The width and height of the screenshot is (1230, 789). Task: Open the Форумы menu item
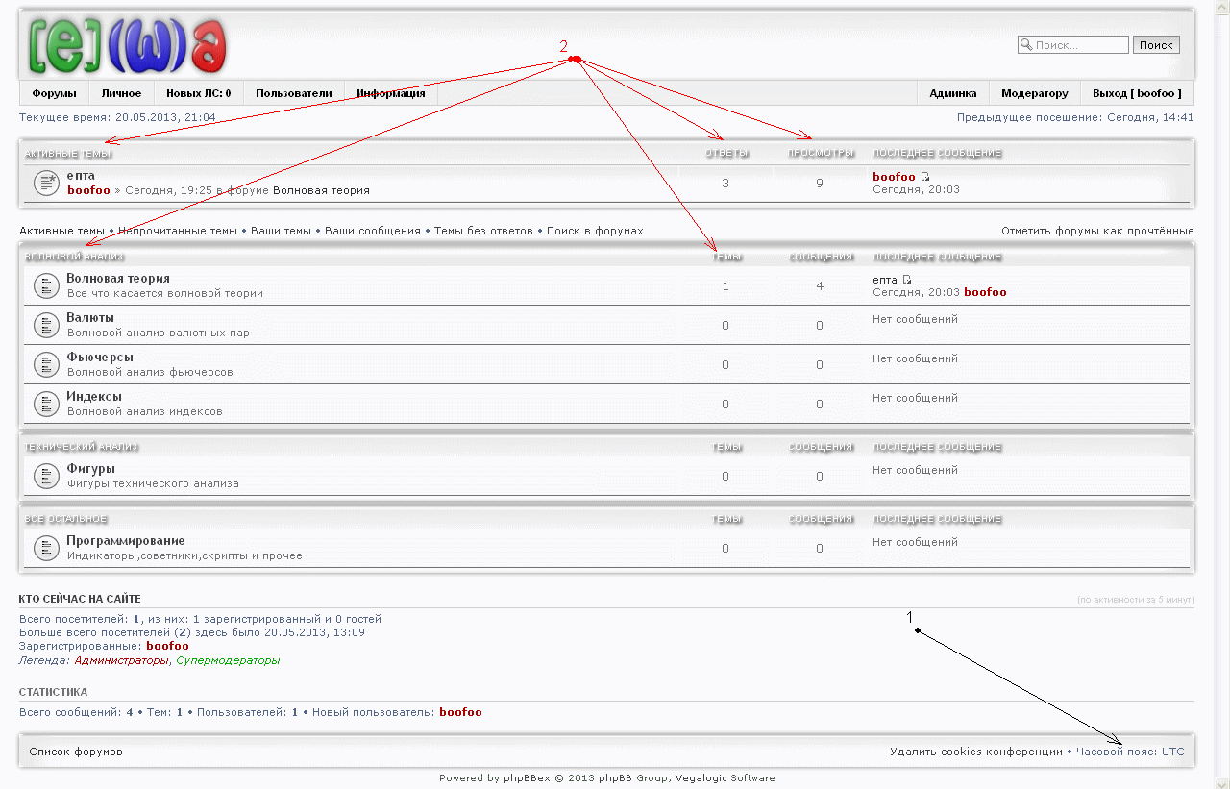click(54, 93)
